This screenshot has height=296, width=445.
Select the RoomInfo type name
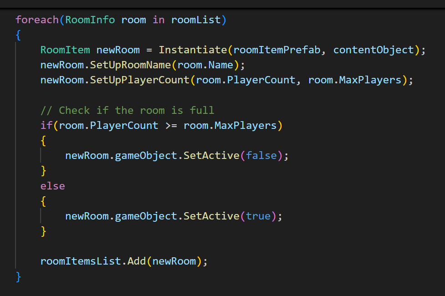point(90,20)
